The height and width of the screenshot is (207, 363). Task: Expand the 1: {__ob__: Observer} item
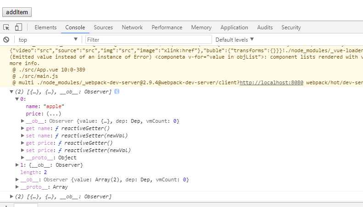click(17, 165)
